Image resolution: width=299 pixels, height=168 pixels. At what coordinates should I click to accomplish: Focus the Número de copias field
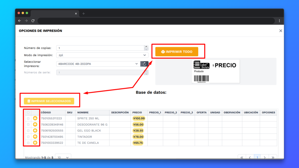(100, 48)
